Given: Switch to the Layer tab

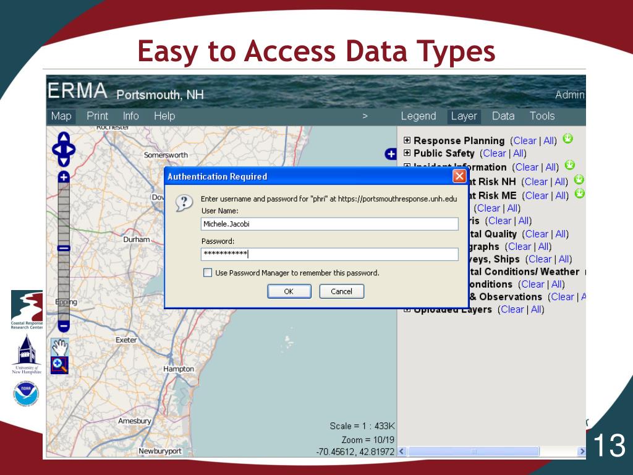Looking at the screenshot, I should coord(464,116).
